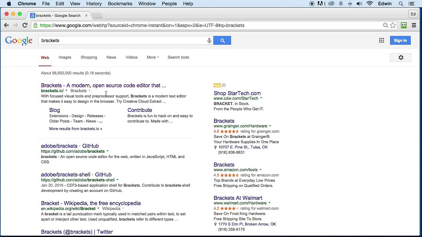Expand github.com/adobe/brackets result options arrow
Screen dimensions: 422x237
[107, 151]
